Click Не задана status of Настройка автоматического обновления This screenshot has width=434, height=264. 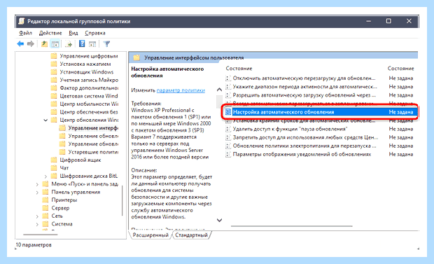401,112
